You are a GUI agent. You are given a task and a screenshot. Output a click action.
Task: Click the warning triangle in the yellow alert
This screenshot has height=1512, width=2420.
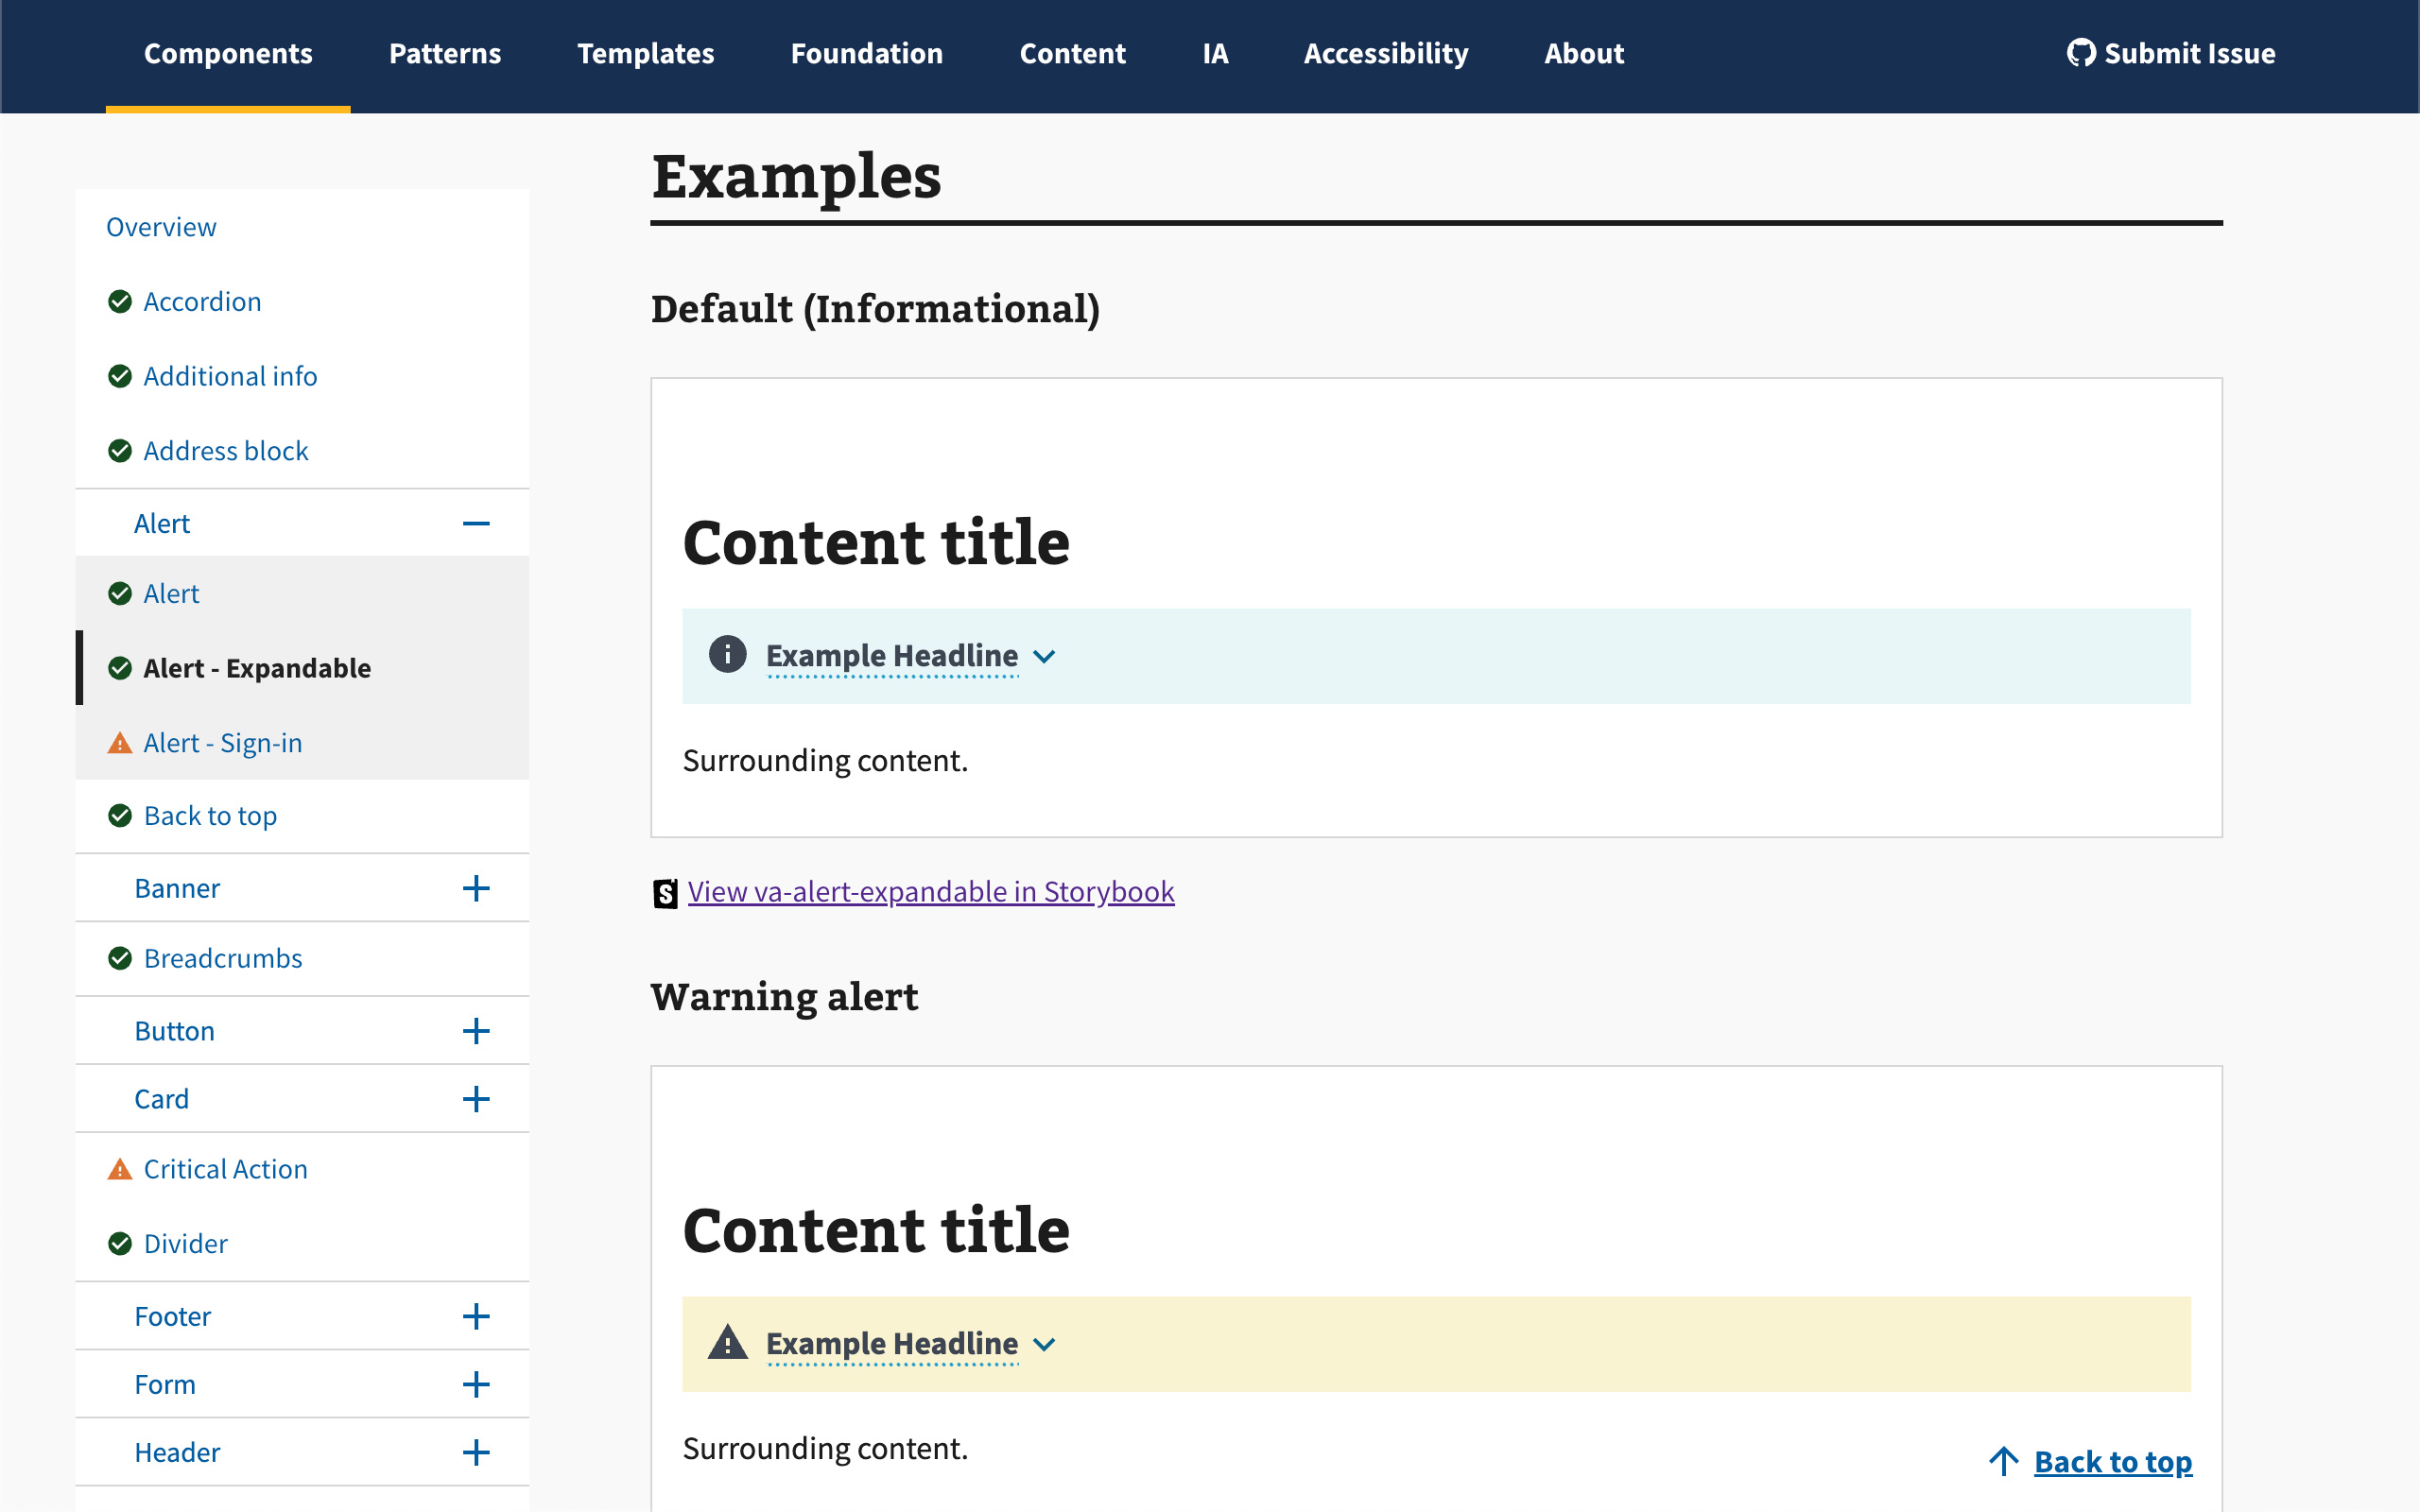click(728, 1343)
